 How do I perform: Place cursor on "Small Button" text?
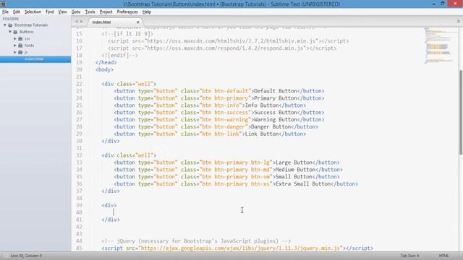click(x=294, y=177)
